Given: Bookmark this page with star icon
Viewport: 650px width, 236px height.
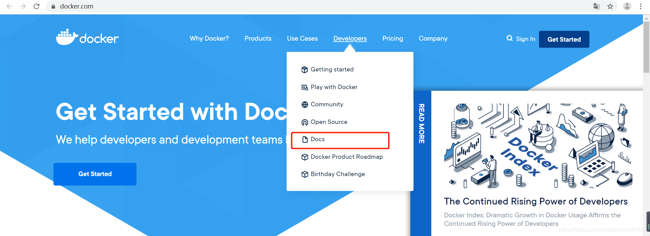Looking at the screenshot, I should (610, 6).
